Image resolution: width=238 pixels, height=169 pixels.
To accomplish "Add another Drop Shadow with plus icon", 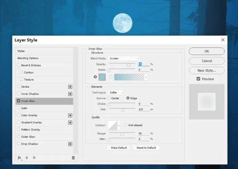I will tap(70, 144).
